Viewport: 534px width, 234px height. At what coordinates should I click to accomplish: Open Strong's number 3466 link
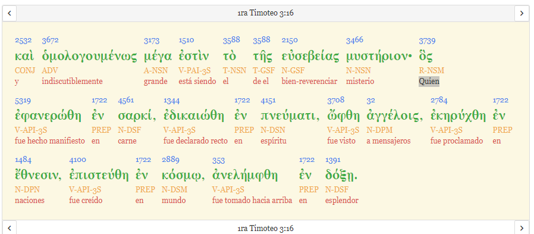click(354, 40)
